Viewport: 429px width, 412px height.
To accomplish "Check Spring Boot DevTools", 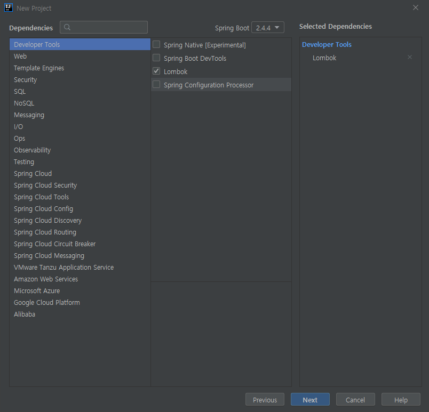I will pos(156,58).
